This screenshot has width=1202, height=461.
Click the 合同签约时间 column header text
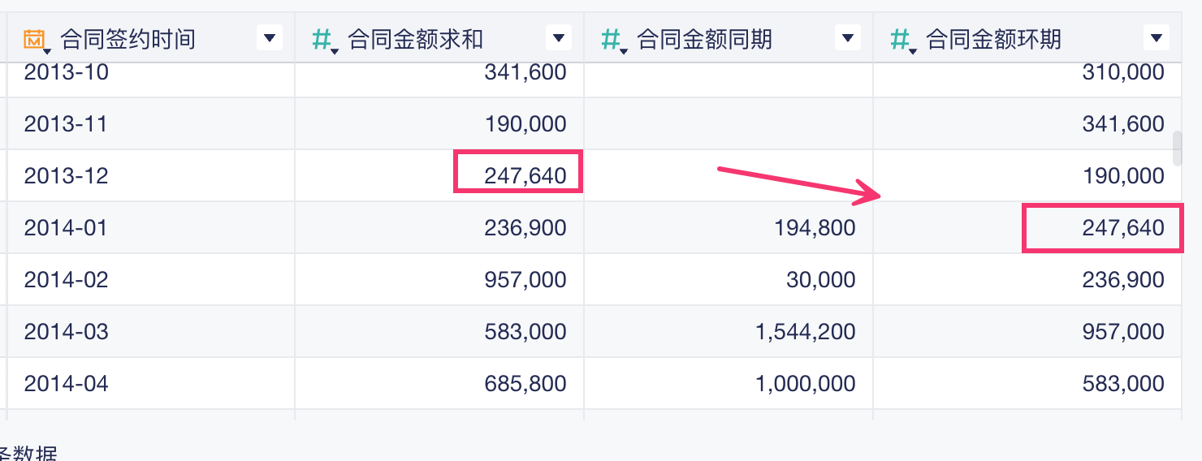click(128, 38)
